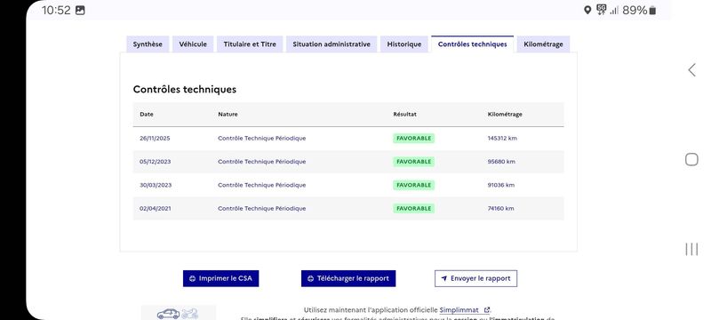Screen dimensions: 711x320
Task: Tap the location pin status icon
Action: tap(587, 10)
